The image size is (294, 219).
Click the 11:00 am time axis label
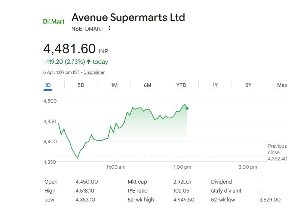pos(116,167)
